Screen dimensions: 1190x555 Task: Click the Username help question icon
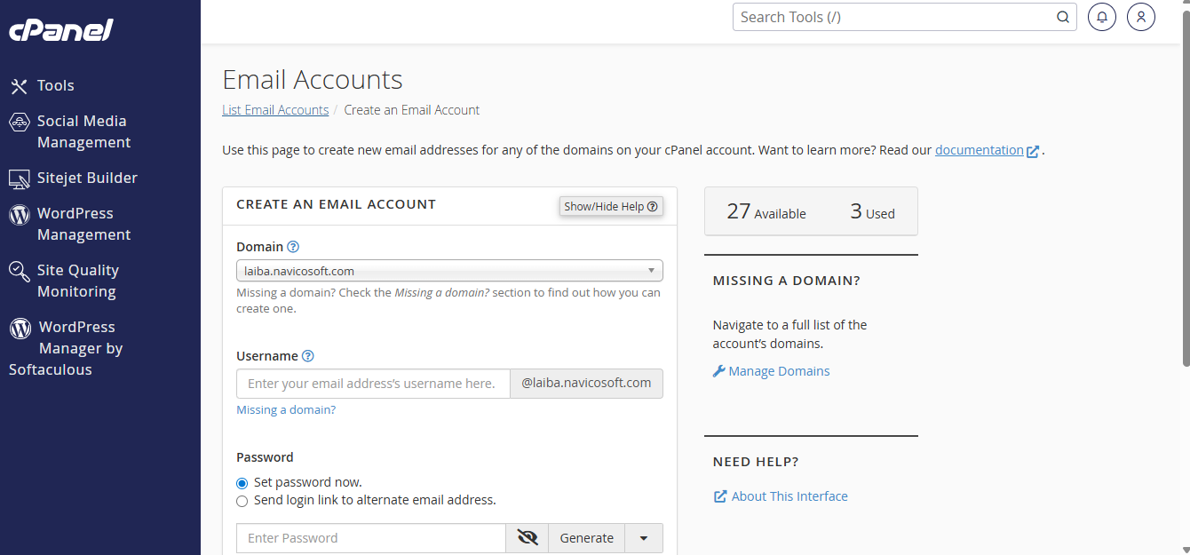click(x=308, y=356)
